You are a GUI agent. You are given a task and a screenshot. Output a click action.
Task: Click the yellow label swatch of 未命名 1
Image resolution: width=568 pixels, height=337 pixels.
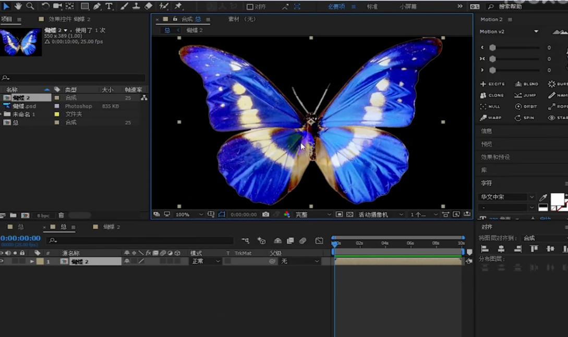(x=57, y=114)
